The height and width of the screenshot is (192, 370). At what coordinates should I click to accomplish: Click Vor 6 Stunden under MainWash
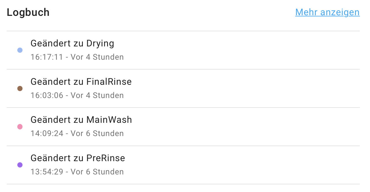(x=97, y=133)
